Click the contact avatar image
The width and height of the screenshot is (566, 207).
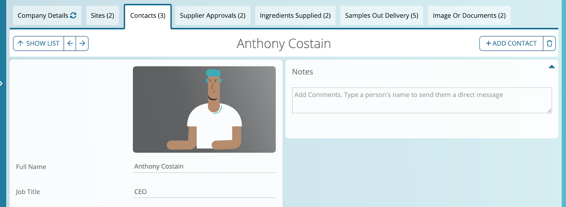pos(204,110)
